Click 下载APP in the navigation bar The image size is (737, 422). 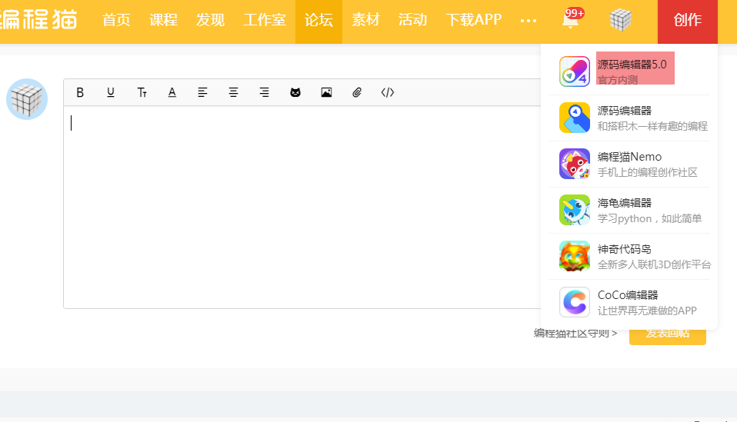tap(473, 20)
